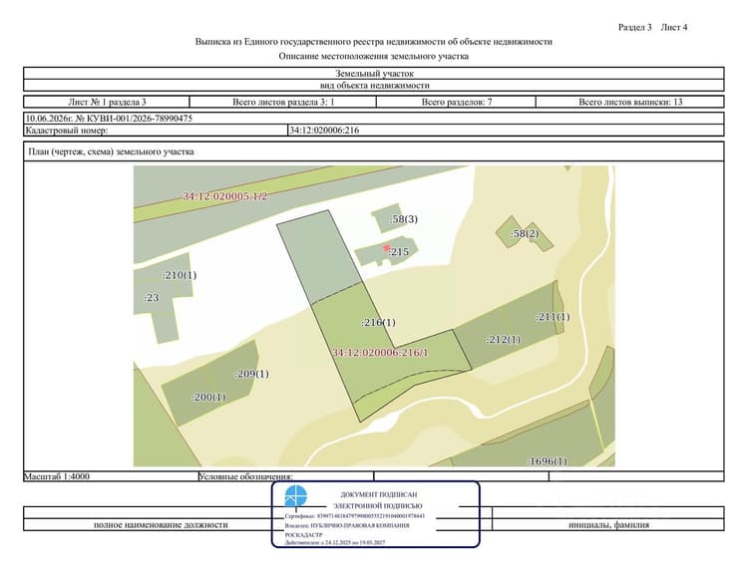This screenshot has height=578, width=748.
Task: Select parcel :58(3) on the plan
Action: [404, 219]
